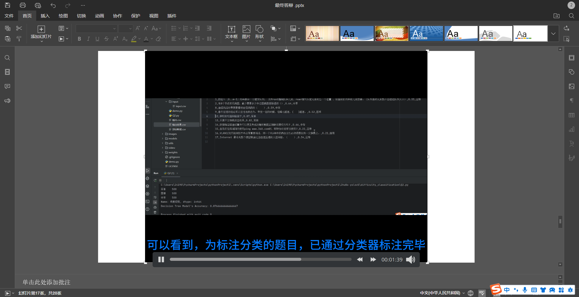Pause the video playback
This screenshot has width=579, height=297.
tap(161, 260)
